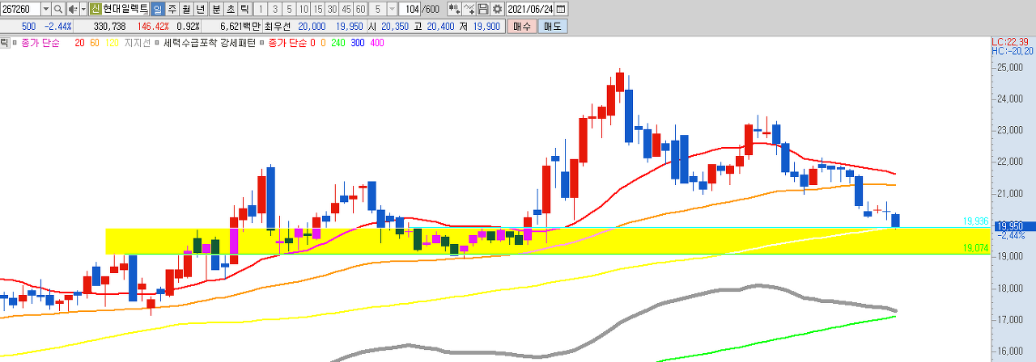Click the trend-line drawing tool icon

[x=469, y=9]
